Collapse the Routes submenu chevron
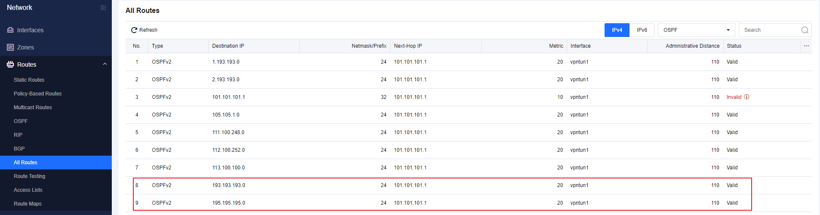820x215 pixels. click(x=104, y=64)
